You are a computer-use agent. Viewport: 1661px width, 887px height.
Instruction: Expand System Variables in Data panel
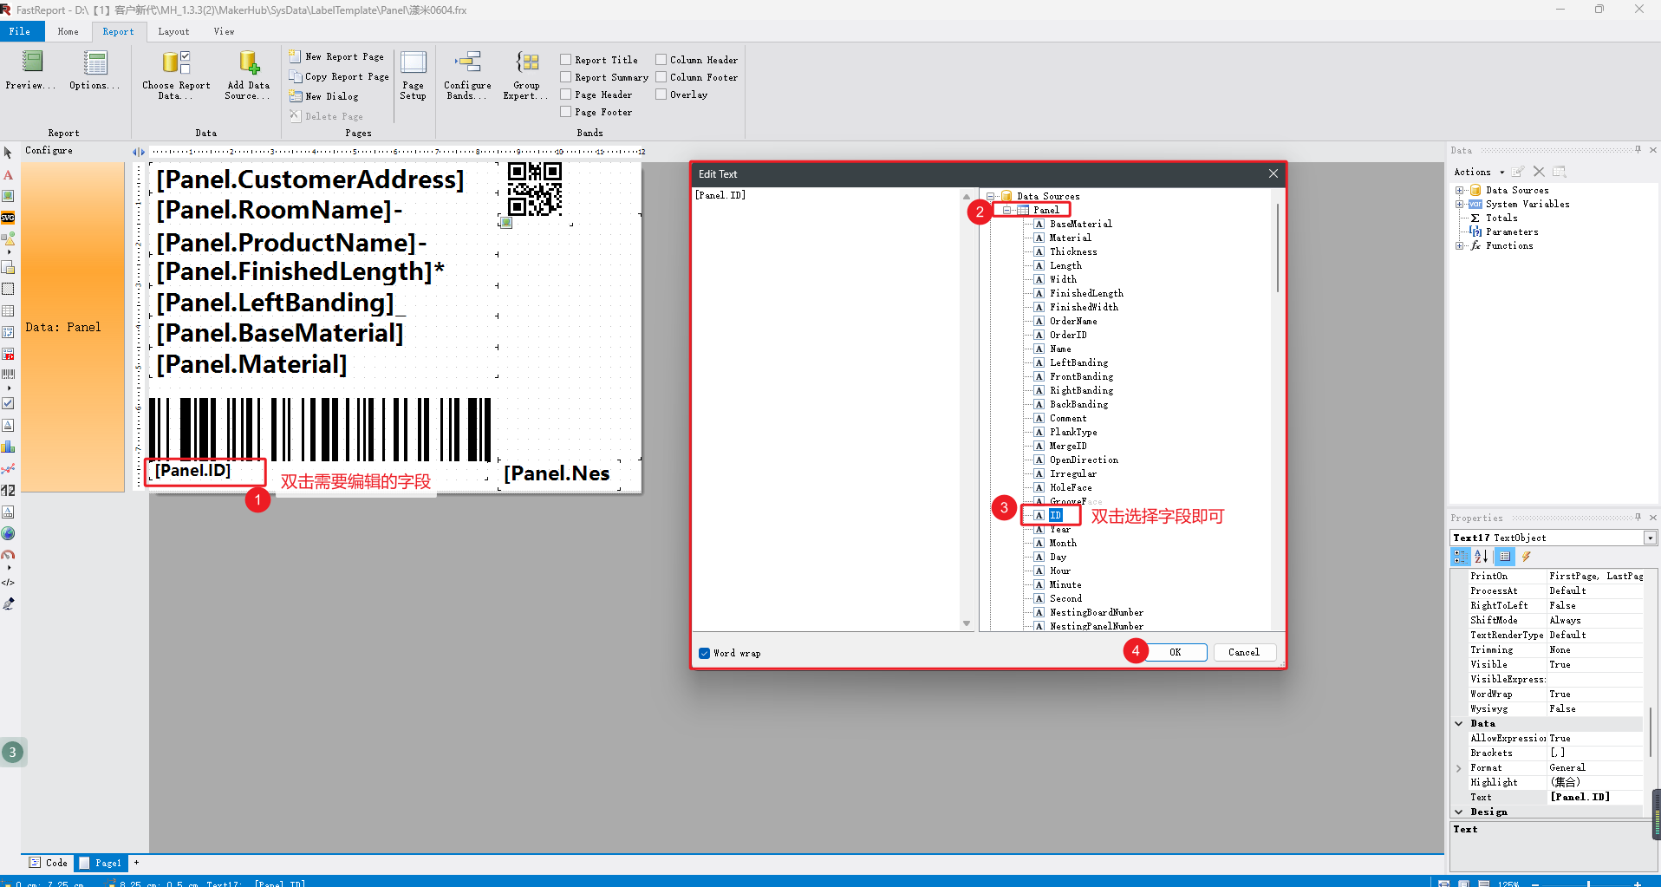(x=1459, y=205)
